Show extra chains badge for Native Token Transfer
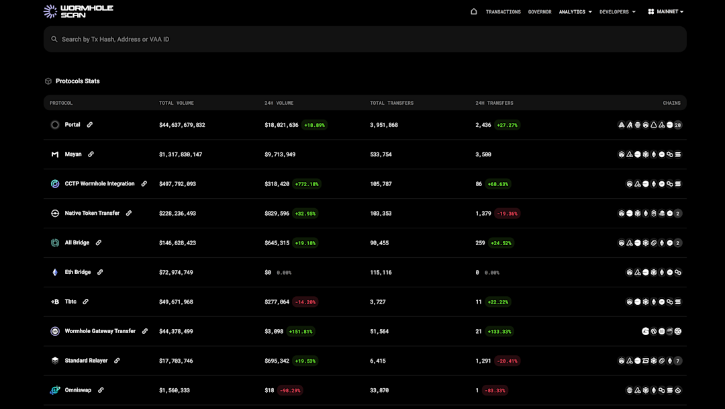This screenshot has width=725, height=409. (678, 214)
